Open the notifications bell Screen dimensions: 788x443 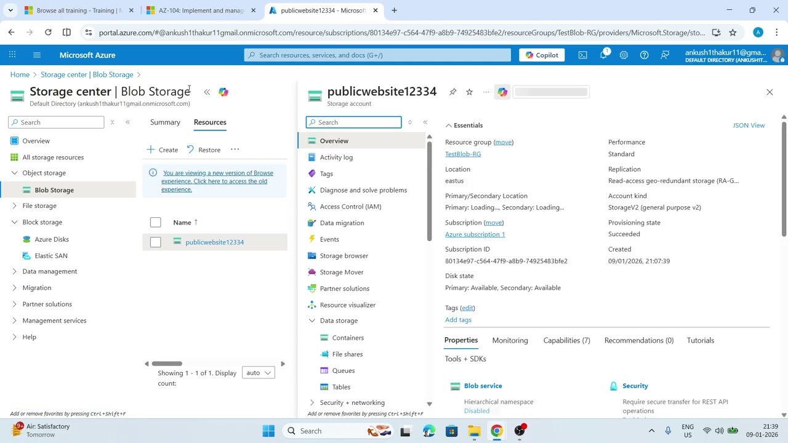point(603,55)
